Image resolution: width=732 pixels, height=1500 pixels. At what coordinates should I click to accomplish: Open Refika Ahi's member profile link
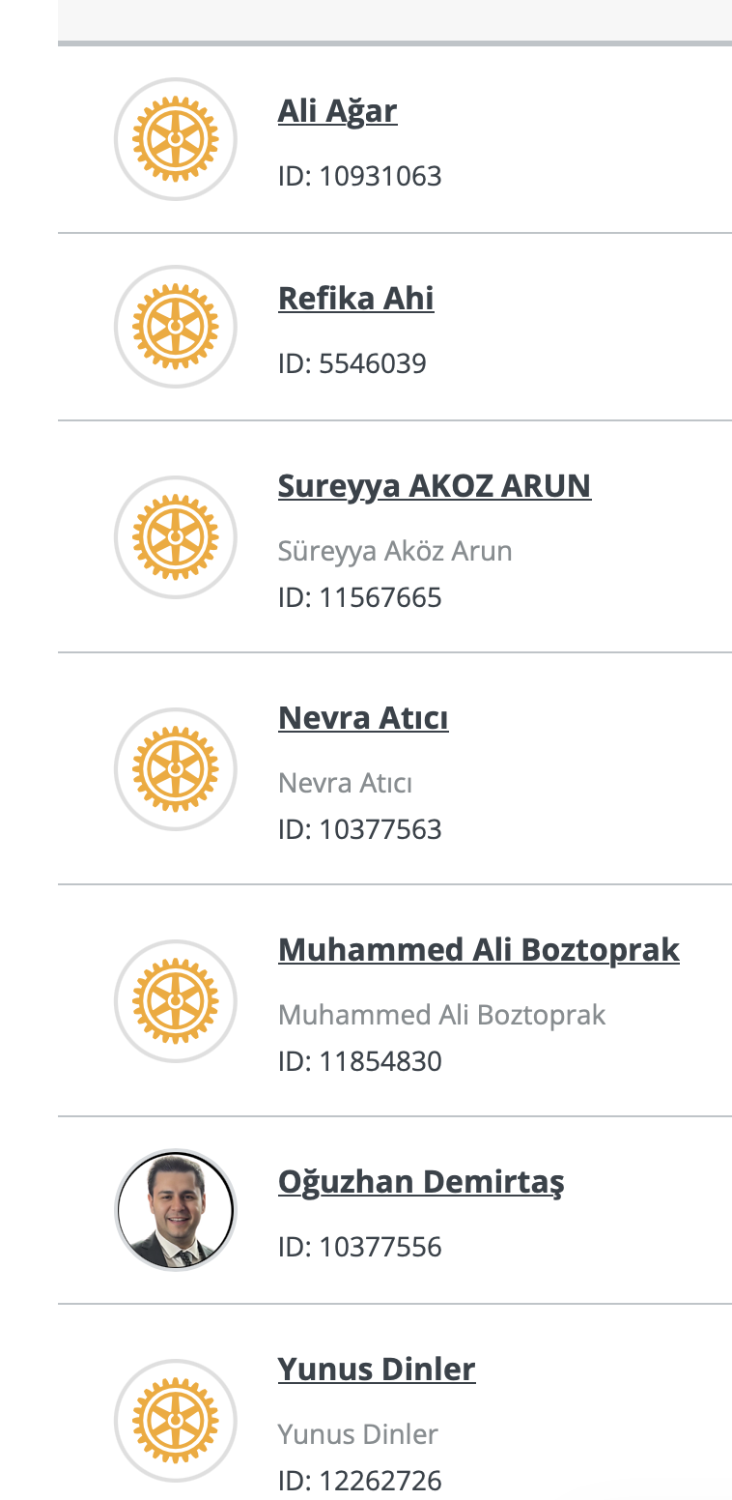[355, 299]
